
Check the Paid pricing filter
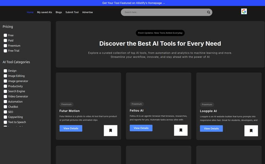pyautogui.click(x=5, y=40)
